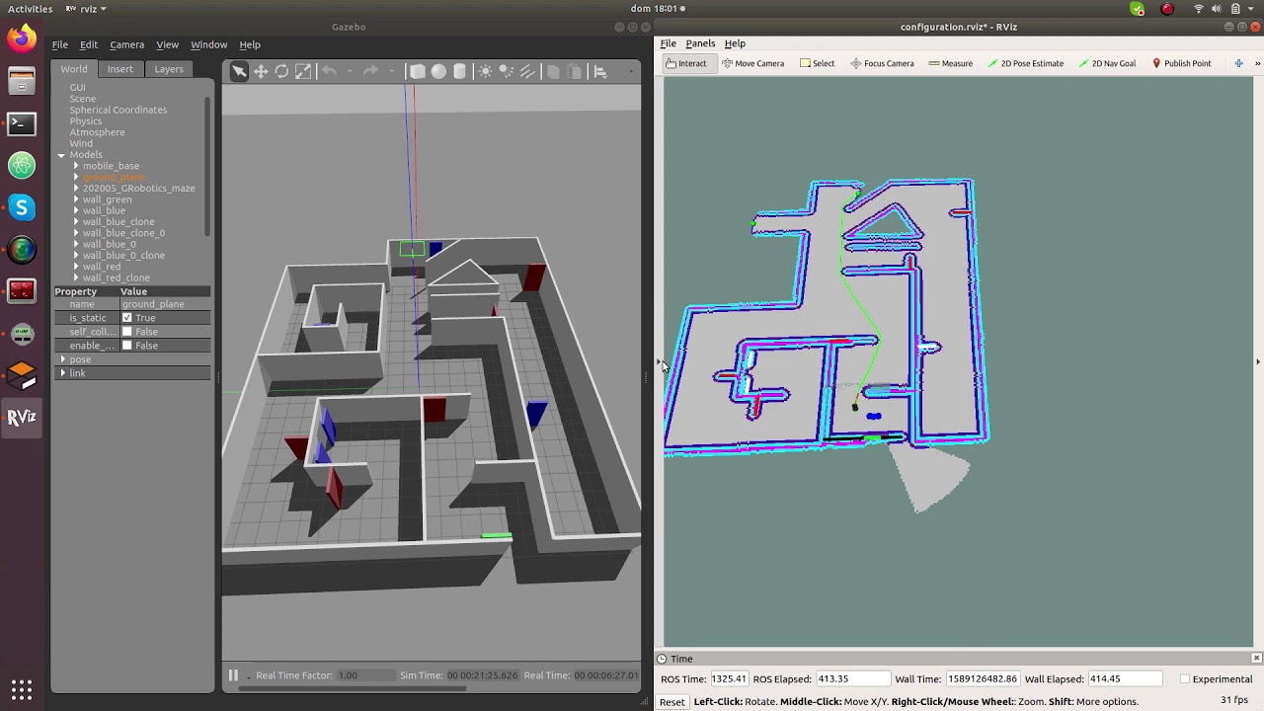The image size is (1264, 711).
Task: Expand the wall_green model
Action: click(76, 199)
